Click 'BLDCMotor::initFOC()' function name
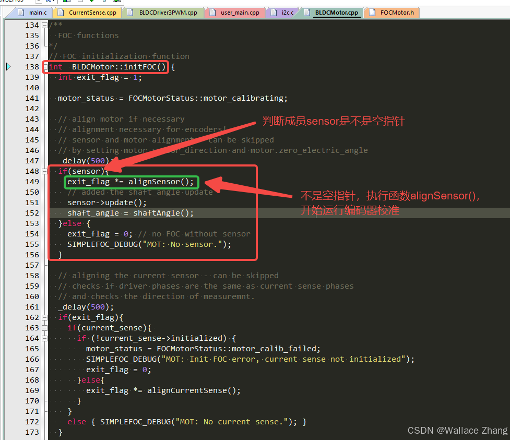510x440 pixels. pyautogui.click(x=118, y=67)
